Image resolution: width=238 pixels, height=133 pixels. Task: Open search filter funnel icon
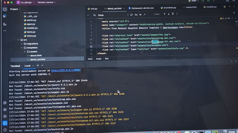pos(173,14)
